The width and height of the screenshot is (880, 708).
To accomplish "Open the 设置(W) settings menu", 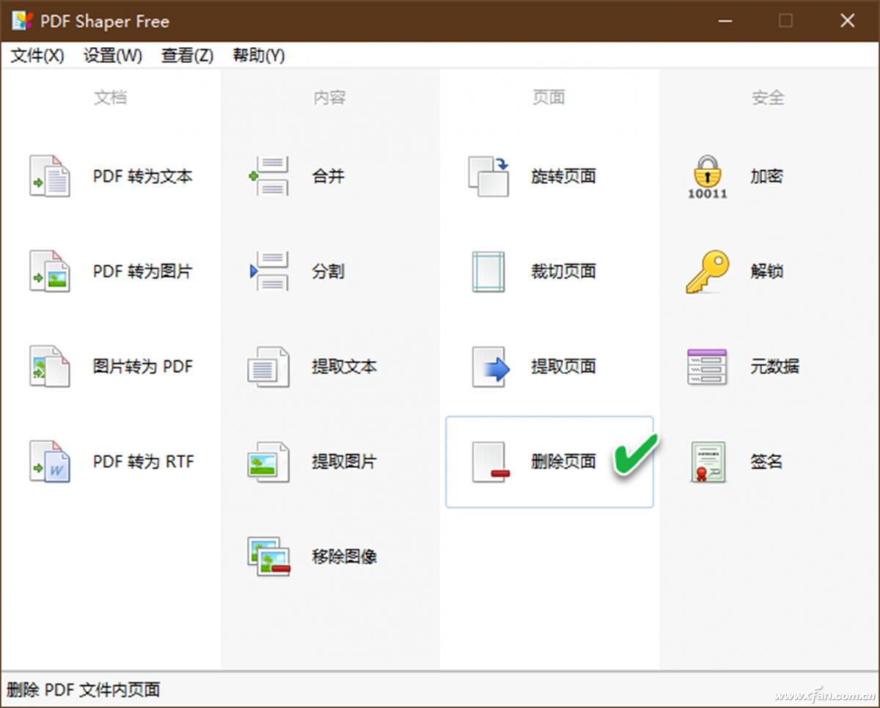I will pyautogui.click(x=112, y=55).
